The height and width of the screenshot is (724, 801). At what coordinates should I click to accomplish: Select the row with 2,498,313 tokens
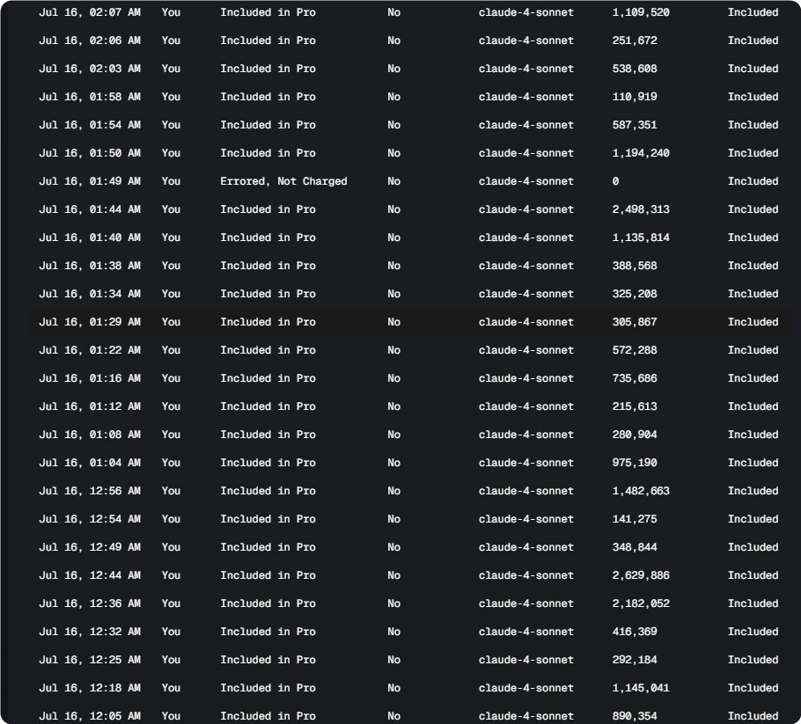pyautogui.click(x=408, y=209)
